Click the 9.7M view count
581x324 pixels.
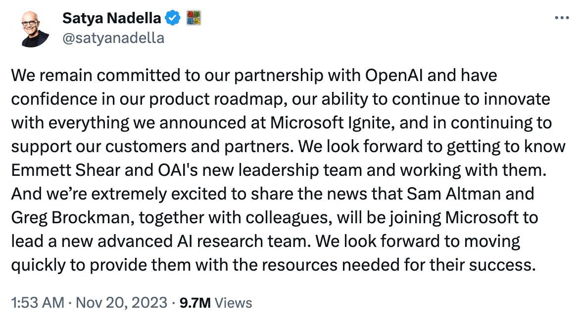195,303
